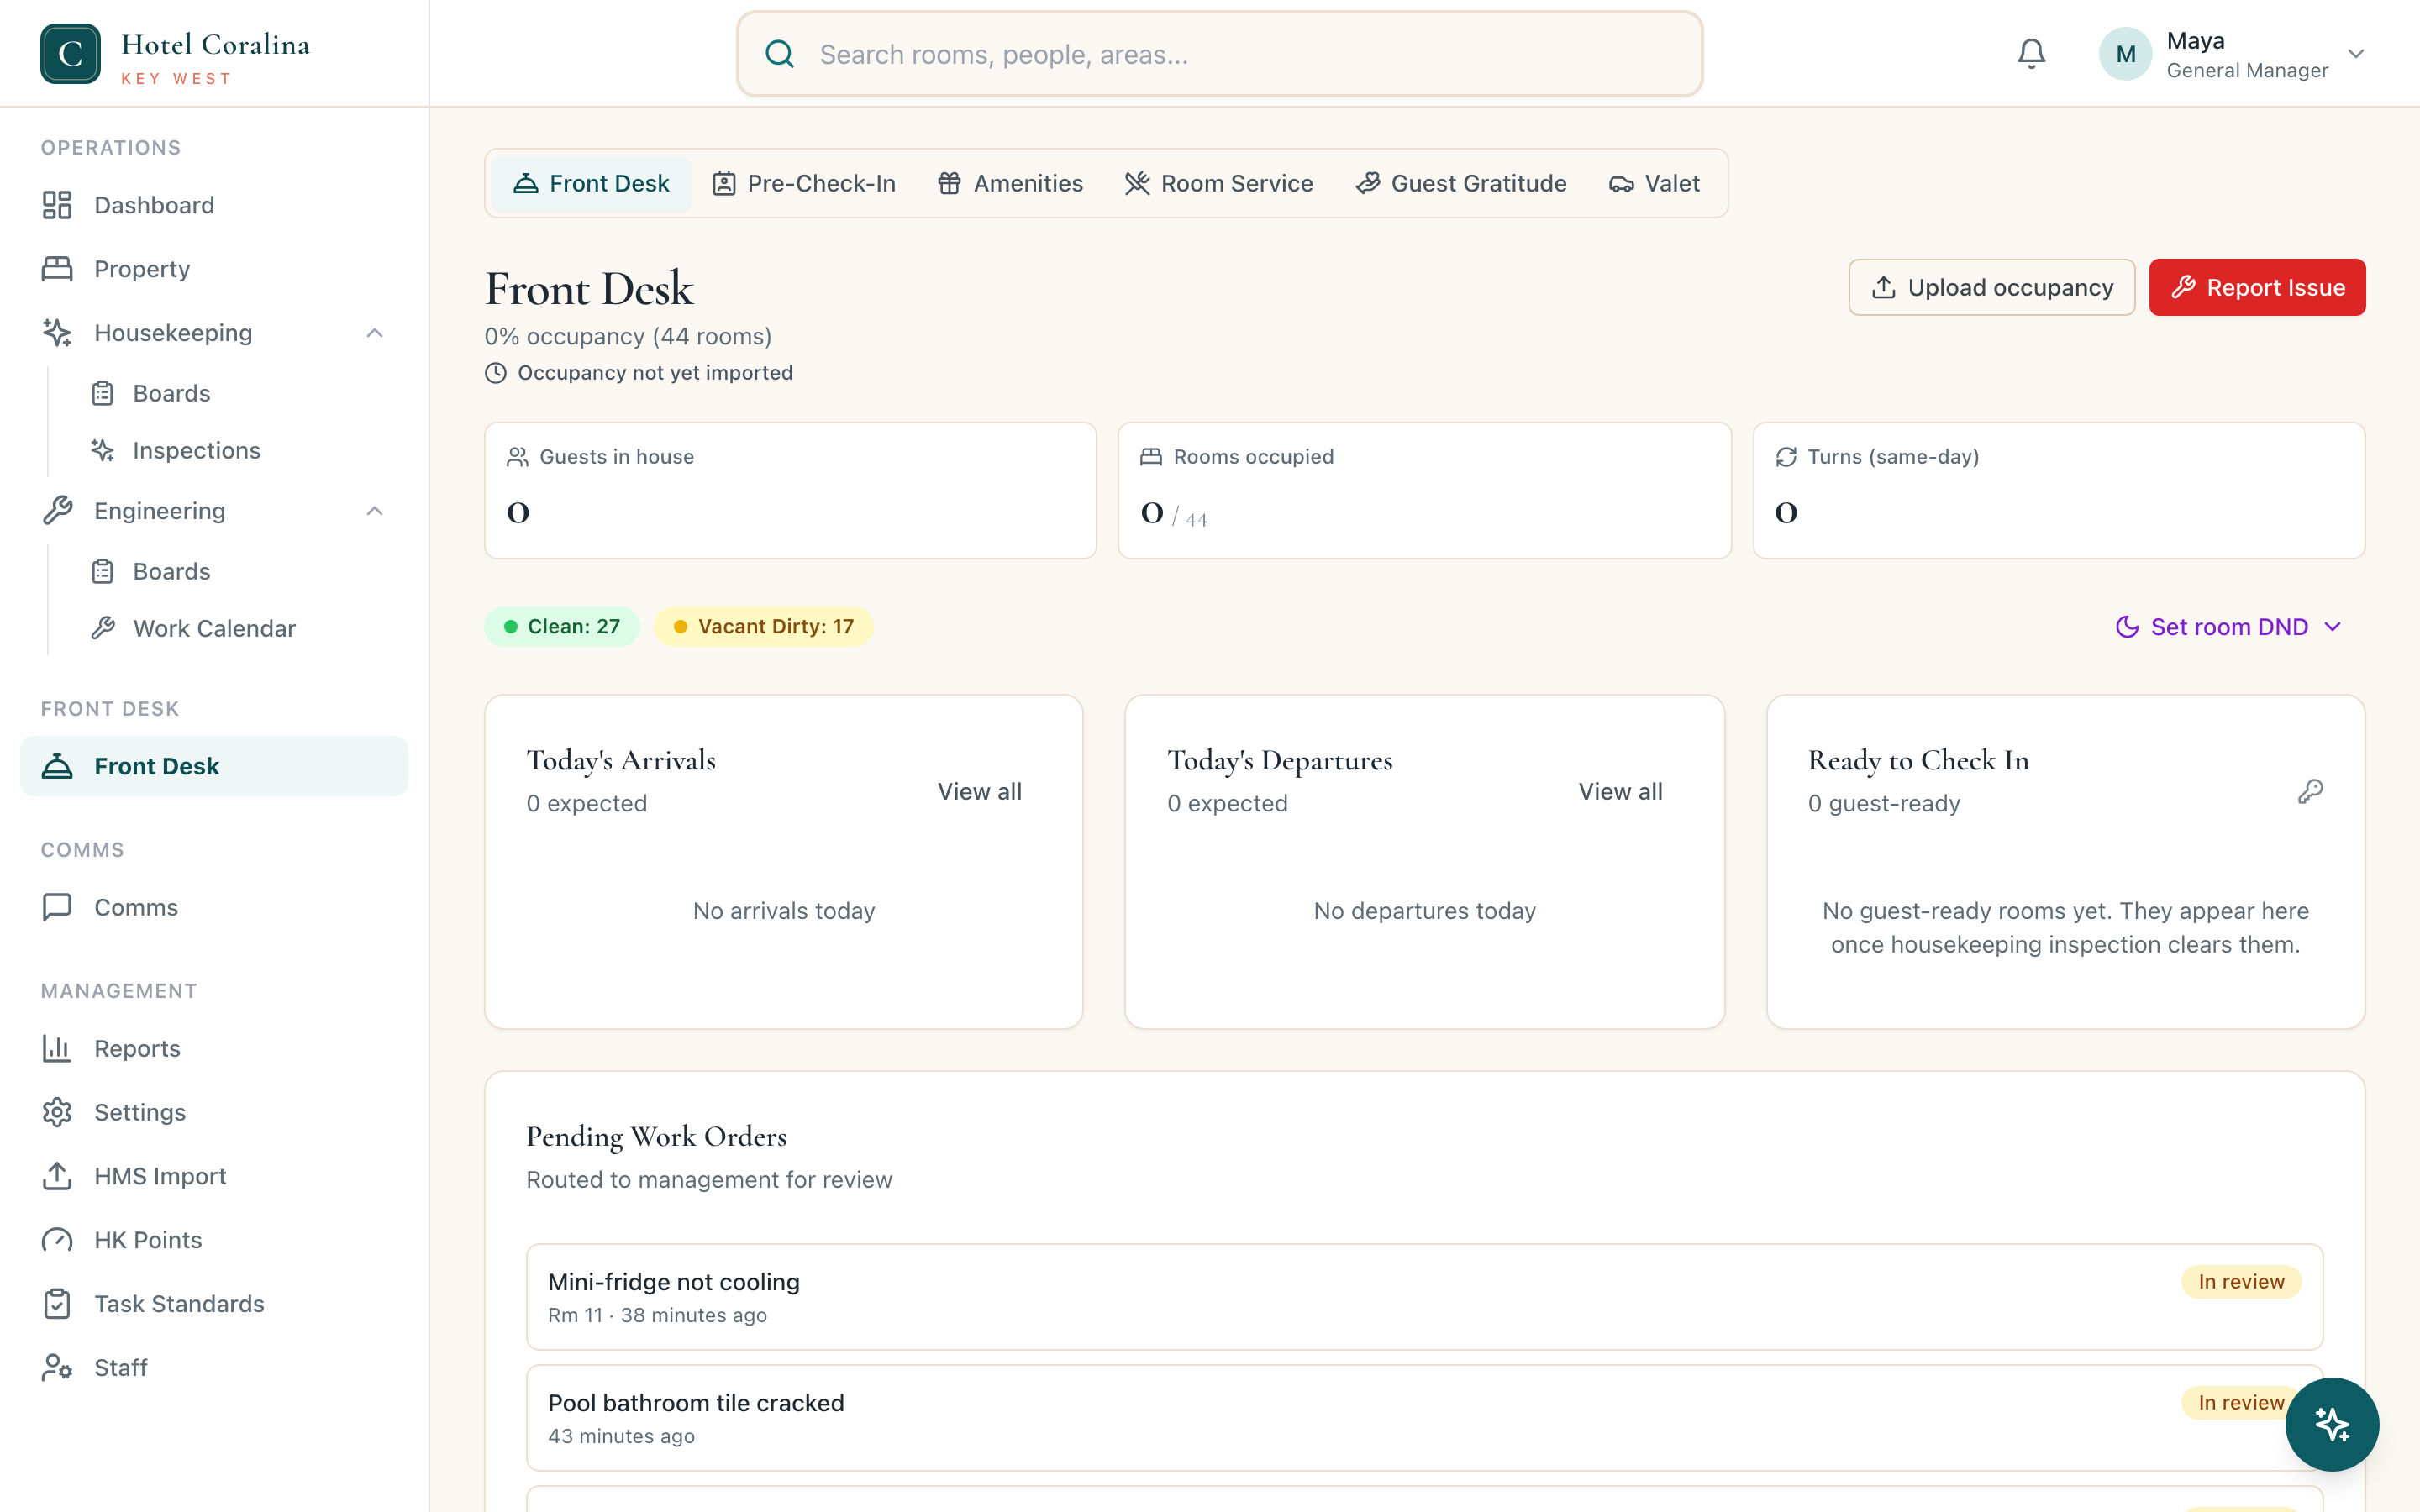The height and width of the screenshot is (1512, 2420).
Task: Click the Property bed icon
Action: point(57,269)
